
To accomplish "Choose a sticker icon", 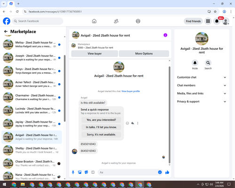I will (x=86, y=172).
